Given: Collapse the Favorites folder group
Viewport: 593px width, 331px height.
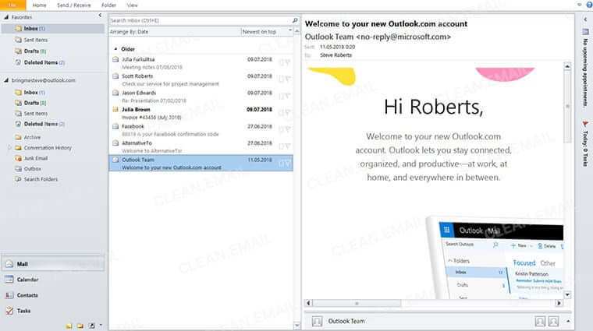Looking at the screenshot, I should tap(6, 17).
